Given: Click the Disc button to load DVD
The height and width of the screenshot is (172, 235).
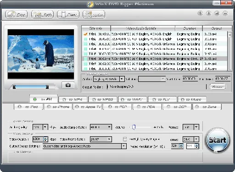Looking at the screenshot, I should click(x=16, y=15).
